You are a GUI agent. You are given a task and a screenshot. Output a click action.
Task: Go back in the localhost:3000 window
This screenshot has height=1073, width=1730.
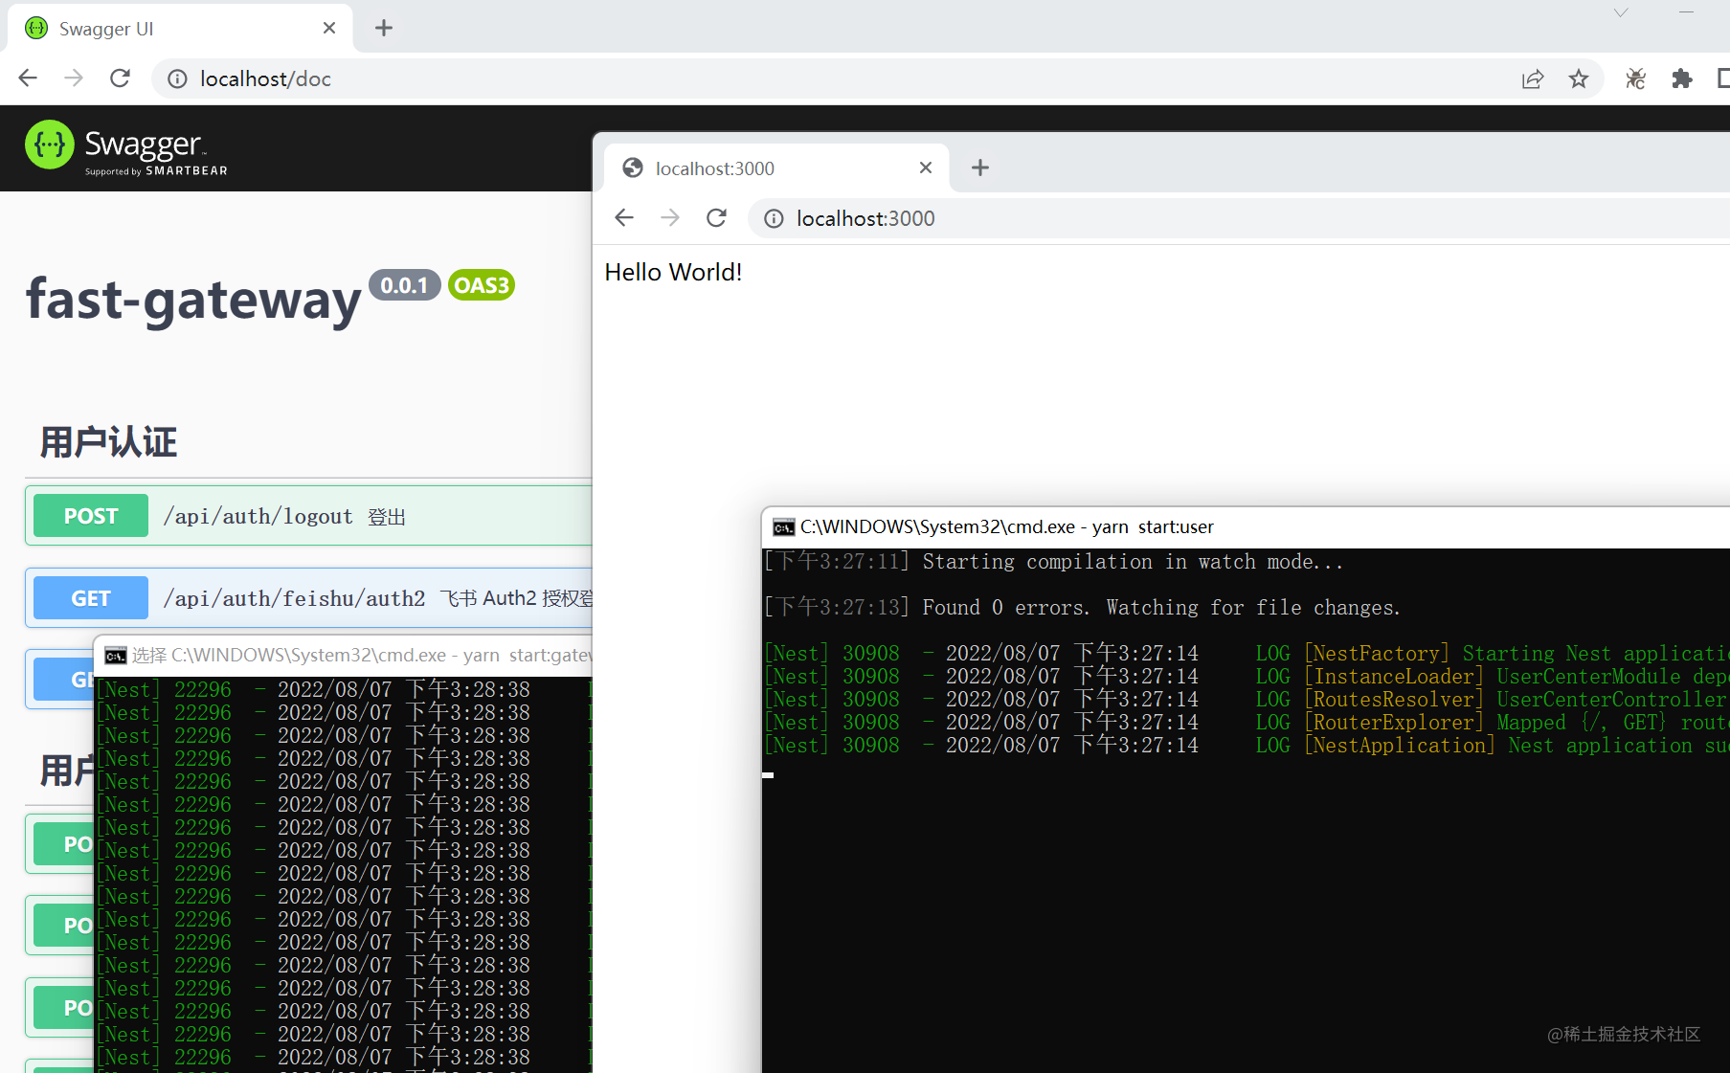tap(624, 218)
